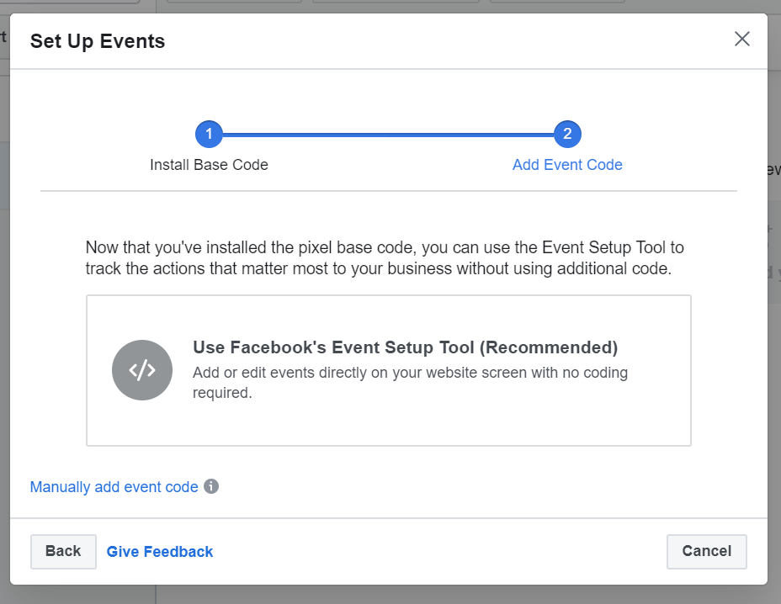Click the info icon beside Manually add event code
781x604 pixels.
point(211,486)
